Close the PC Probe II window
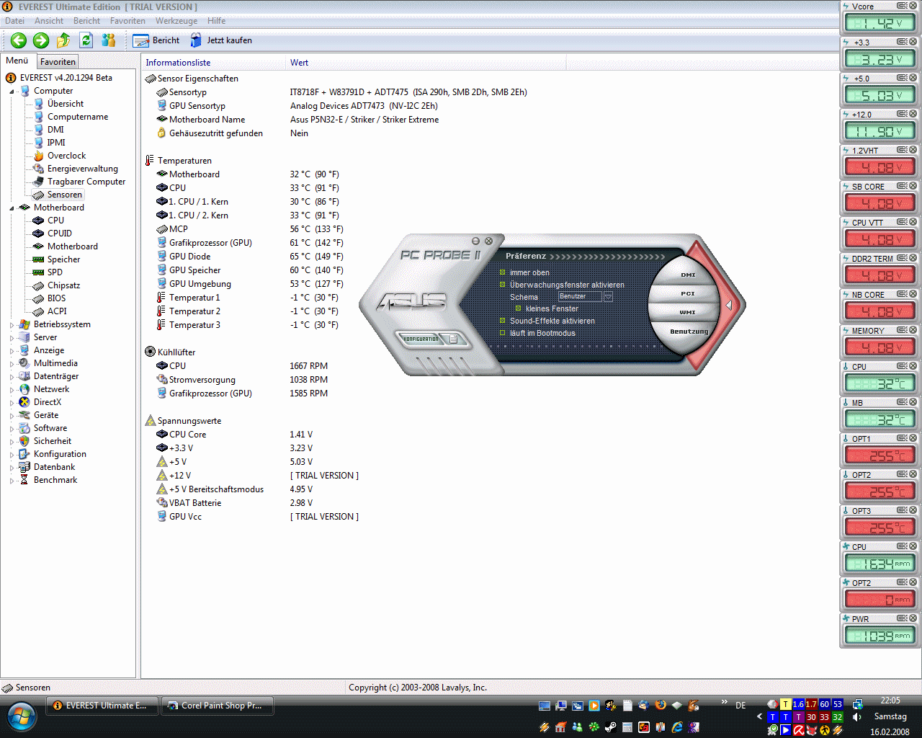 click(x=488, y=241)
